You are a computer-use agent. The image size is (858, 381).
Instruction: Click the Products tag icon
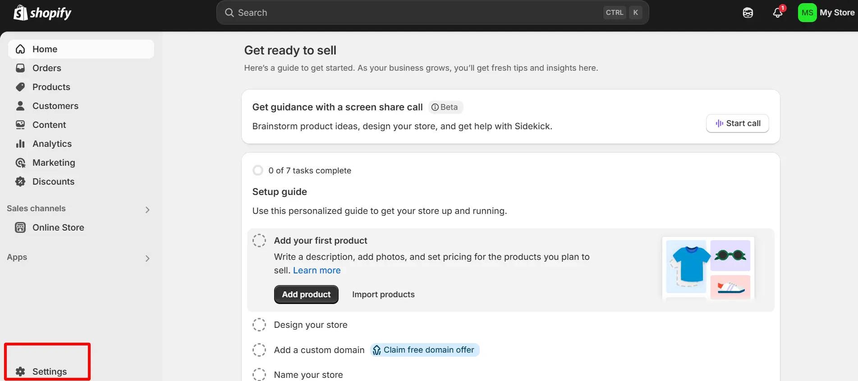tap(20, 87)
